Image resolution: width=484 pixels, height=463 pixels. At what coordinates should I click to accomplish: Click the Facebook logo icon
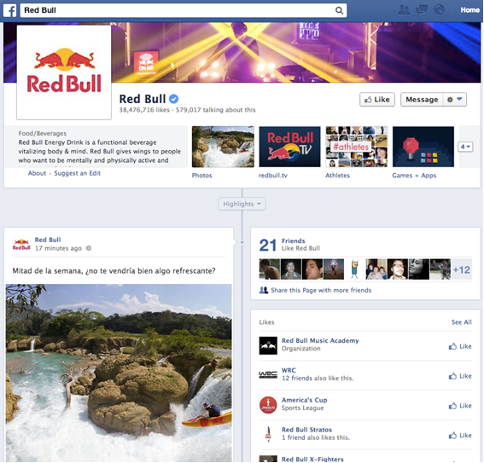(10, 10)
